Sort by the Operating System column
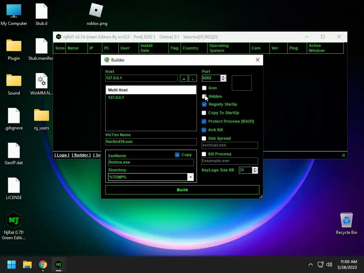The height and width of the screenshot is (273, 364). [x=228, y=48]
